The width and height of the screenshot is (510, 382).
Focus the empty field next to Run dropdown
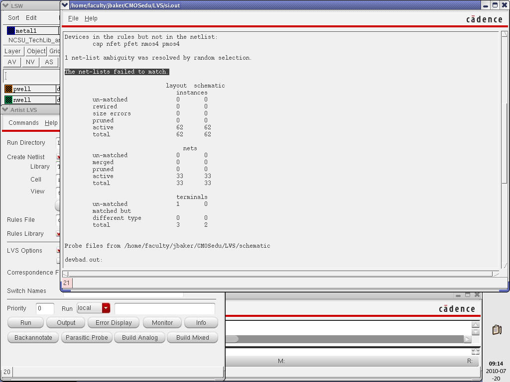click(x=164, y=308)
